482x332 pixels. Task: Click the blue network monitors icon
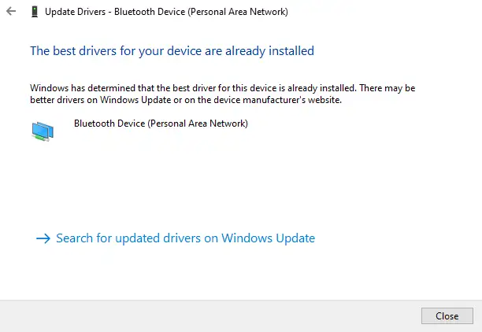(43, 131)
